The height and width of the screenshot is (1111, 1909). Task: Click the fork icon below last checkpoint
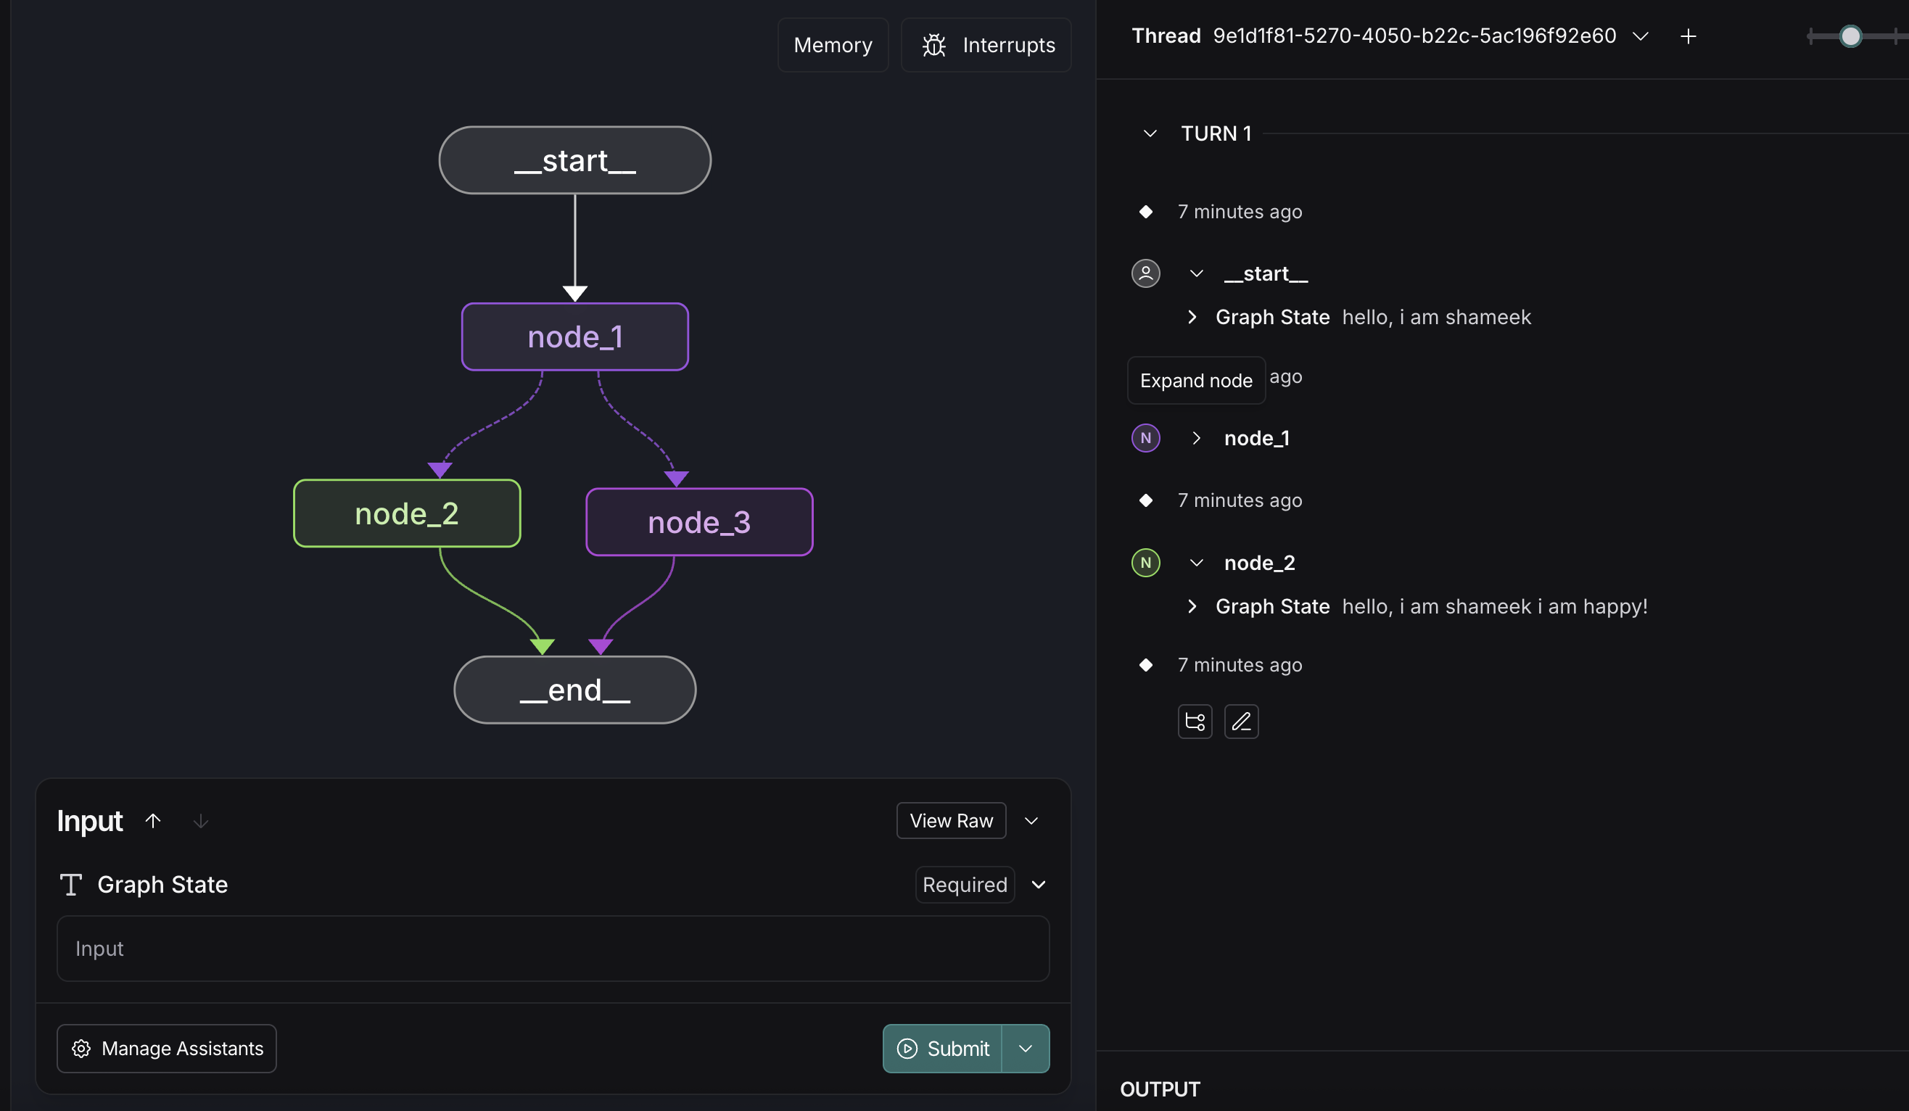tap(1195, 721)
